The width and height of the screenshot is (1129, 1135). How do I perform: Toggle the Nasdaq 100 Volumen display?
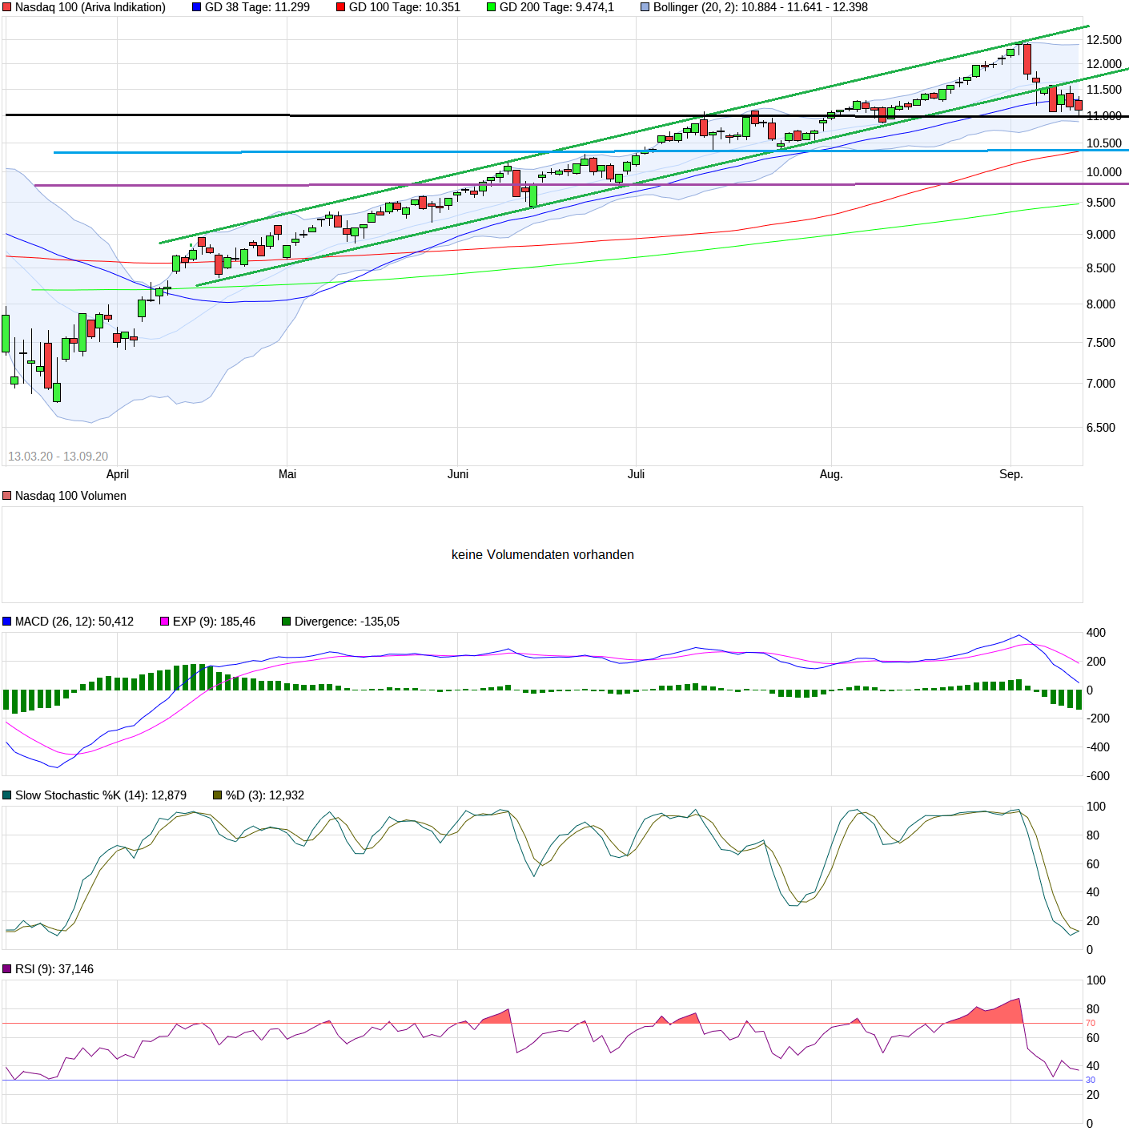tap(8, 495)
